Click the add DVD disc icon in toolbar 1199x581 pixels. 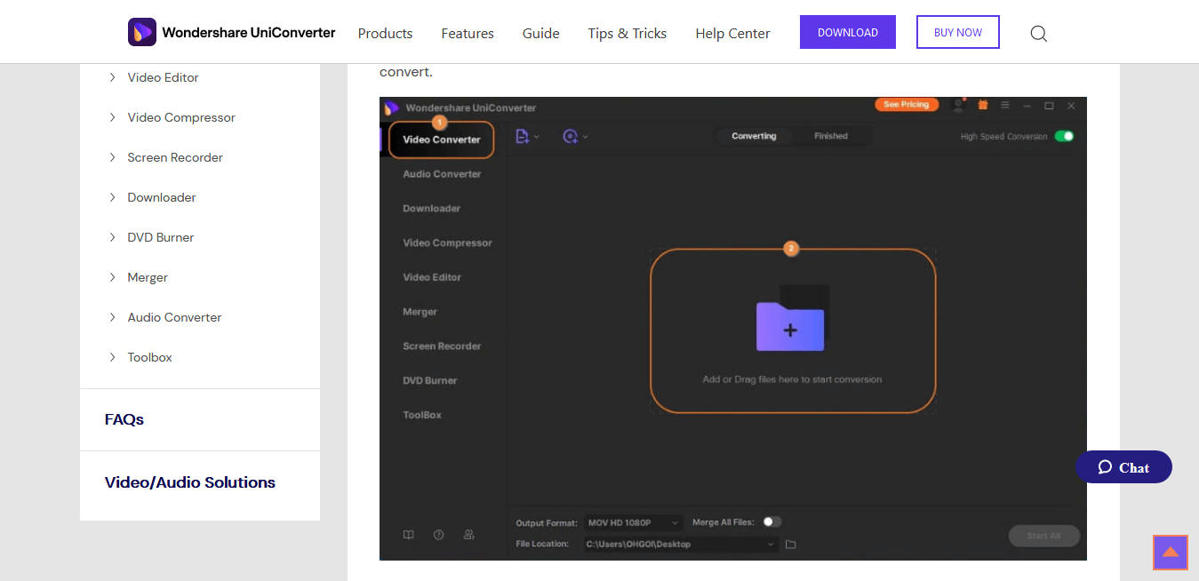(x=571, y=136)
